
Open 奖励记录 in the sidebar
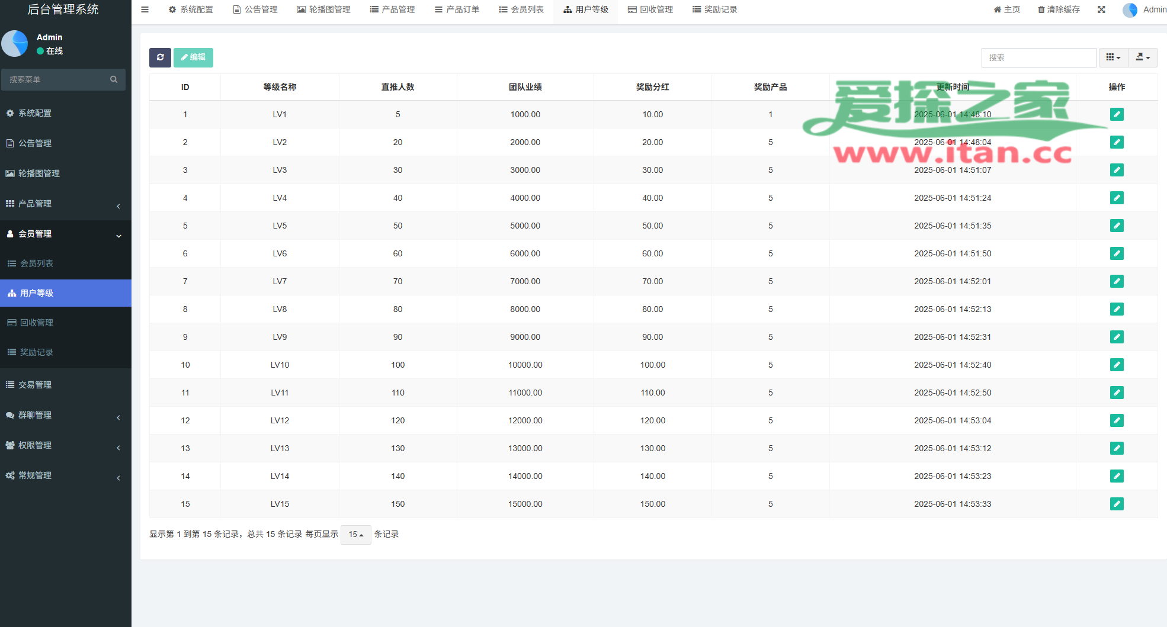tap(37, 352)
